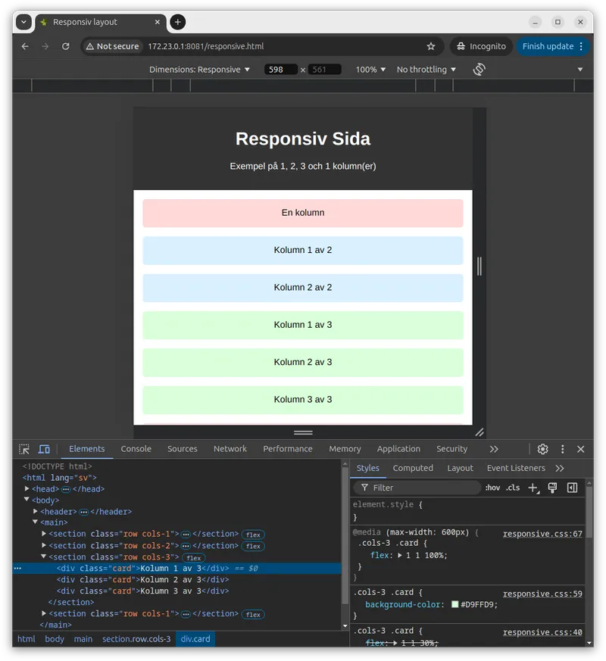Toggle the :hov element state panel
This screenshot has height=661, width=606.
click(492, 488)
